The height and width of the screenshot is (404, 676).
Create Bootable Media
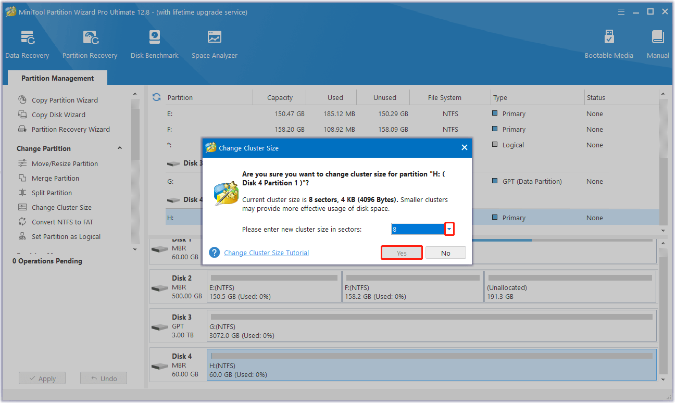point(609,45)
